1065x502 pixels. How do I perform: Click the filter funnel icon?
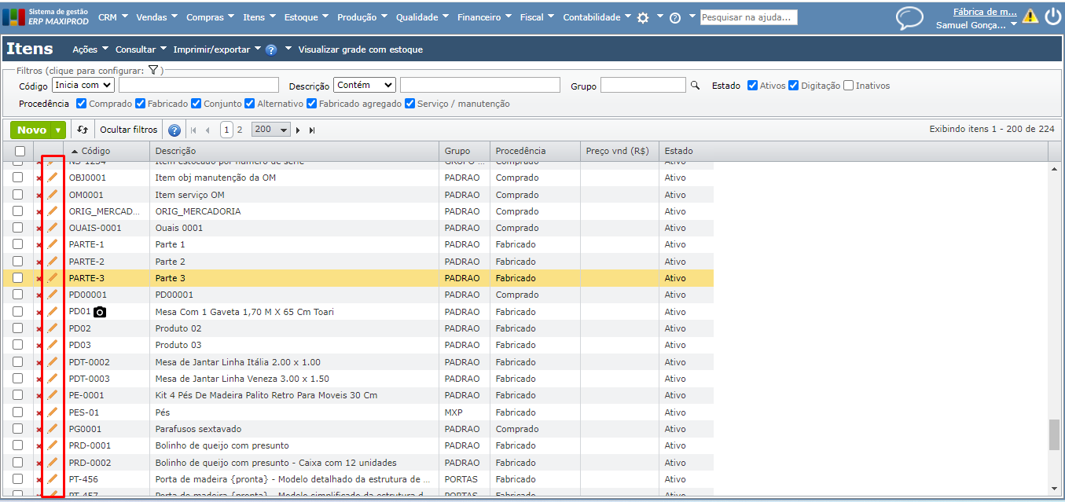pos(154,70)
